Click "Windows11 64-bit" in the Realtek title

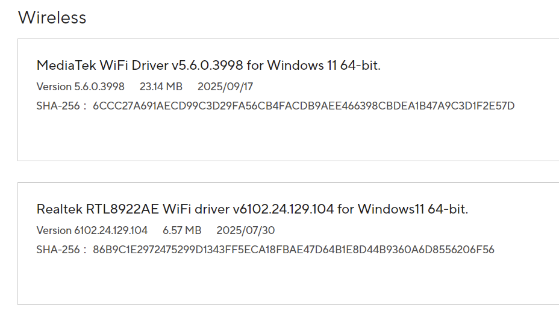[412, 209]
